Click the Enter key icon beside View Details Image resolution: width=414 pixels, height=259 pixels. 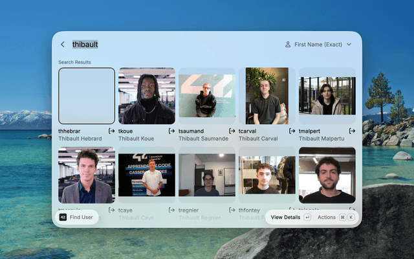(x=307, y=218)
